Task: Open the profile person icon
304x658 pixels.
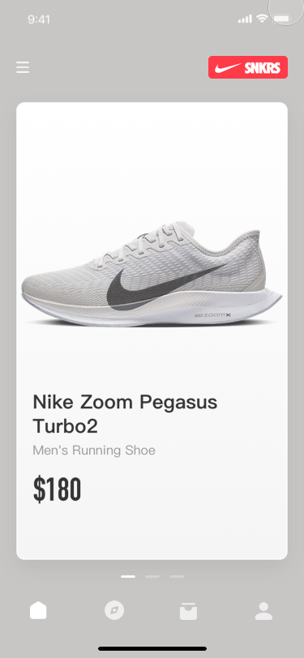Action: pyautogui.click(x=263, y=611)
